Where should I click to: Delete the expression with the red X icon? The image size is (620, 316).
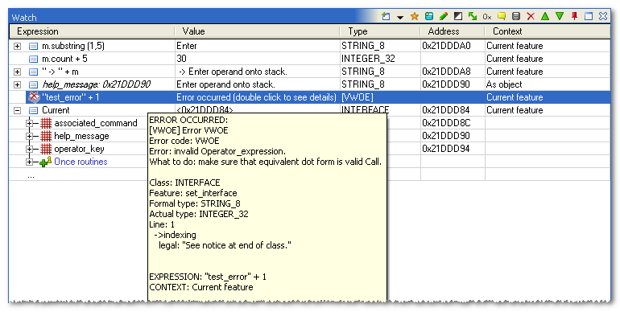pos(531,17)
